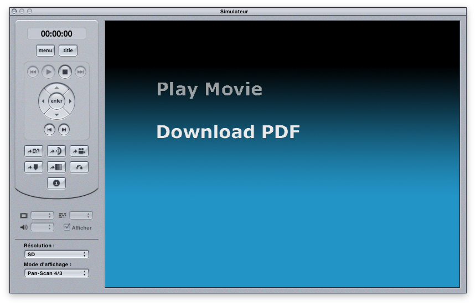Jump to previous track with double-arrow rewind
Screen dimensions: 476x305
click(x=33, y=72)
